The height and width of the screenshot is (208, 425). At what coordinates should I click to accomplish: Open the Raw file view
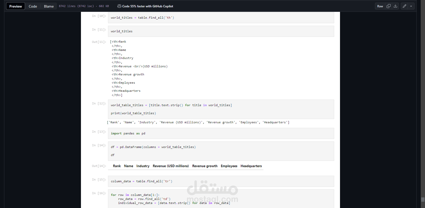tap(380, 6)
